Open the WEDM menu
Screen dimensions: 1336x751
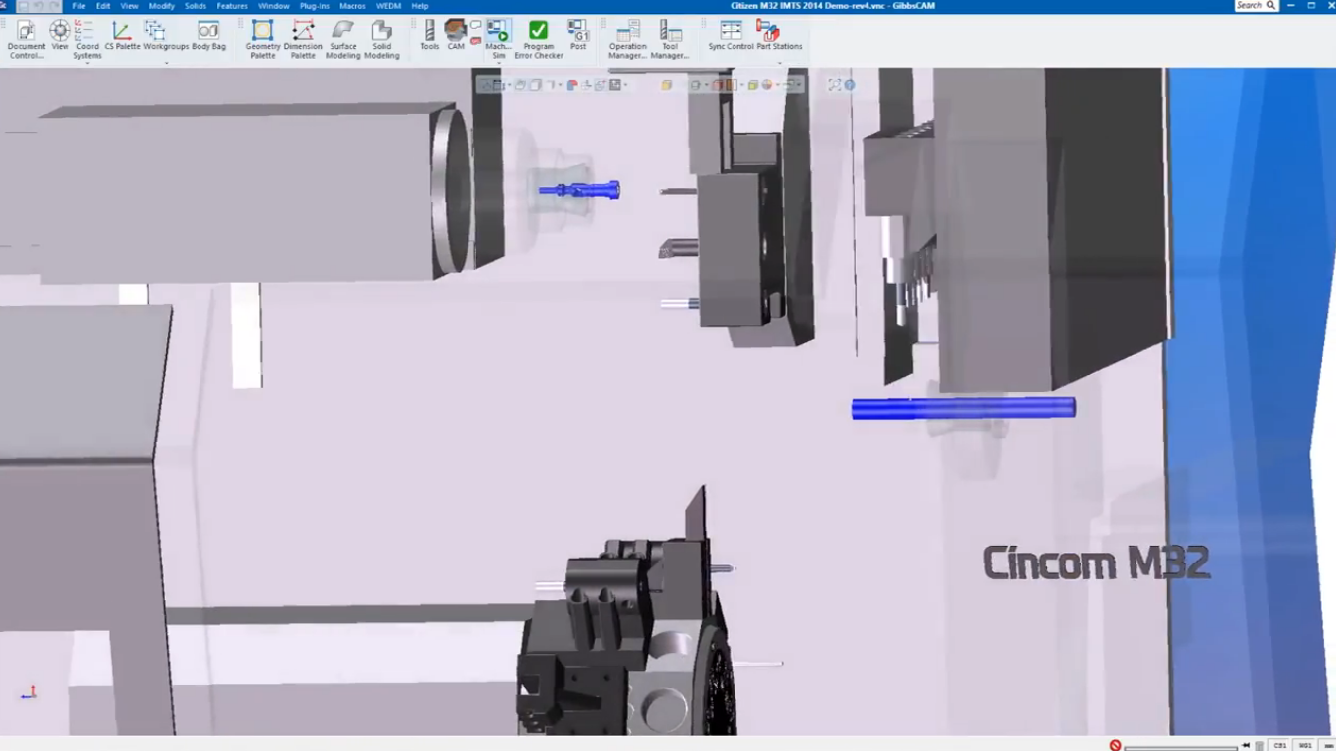click(388, 6)
